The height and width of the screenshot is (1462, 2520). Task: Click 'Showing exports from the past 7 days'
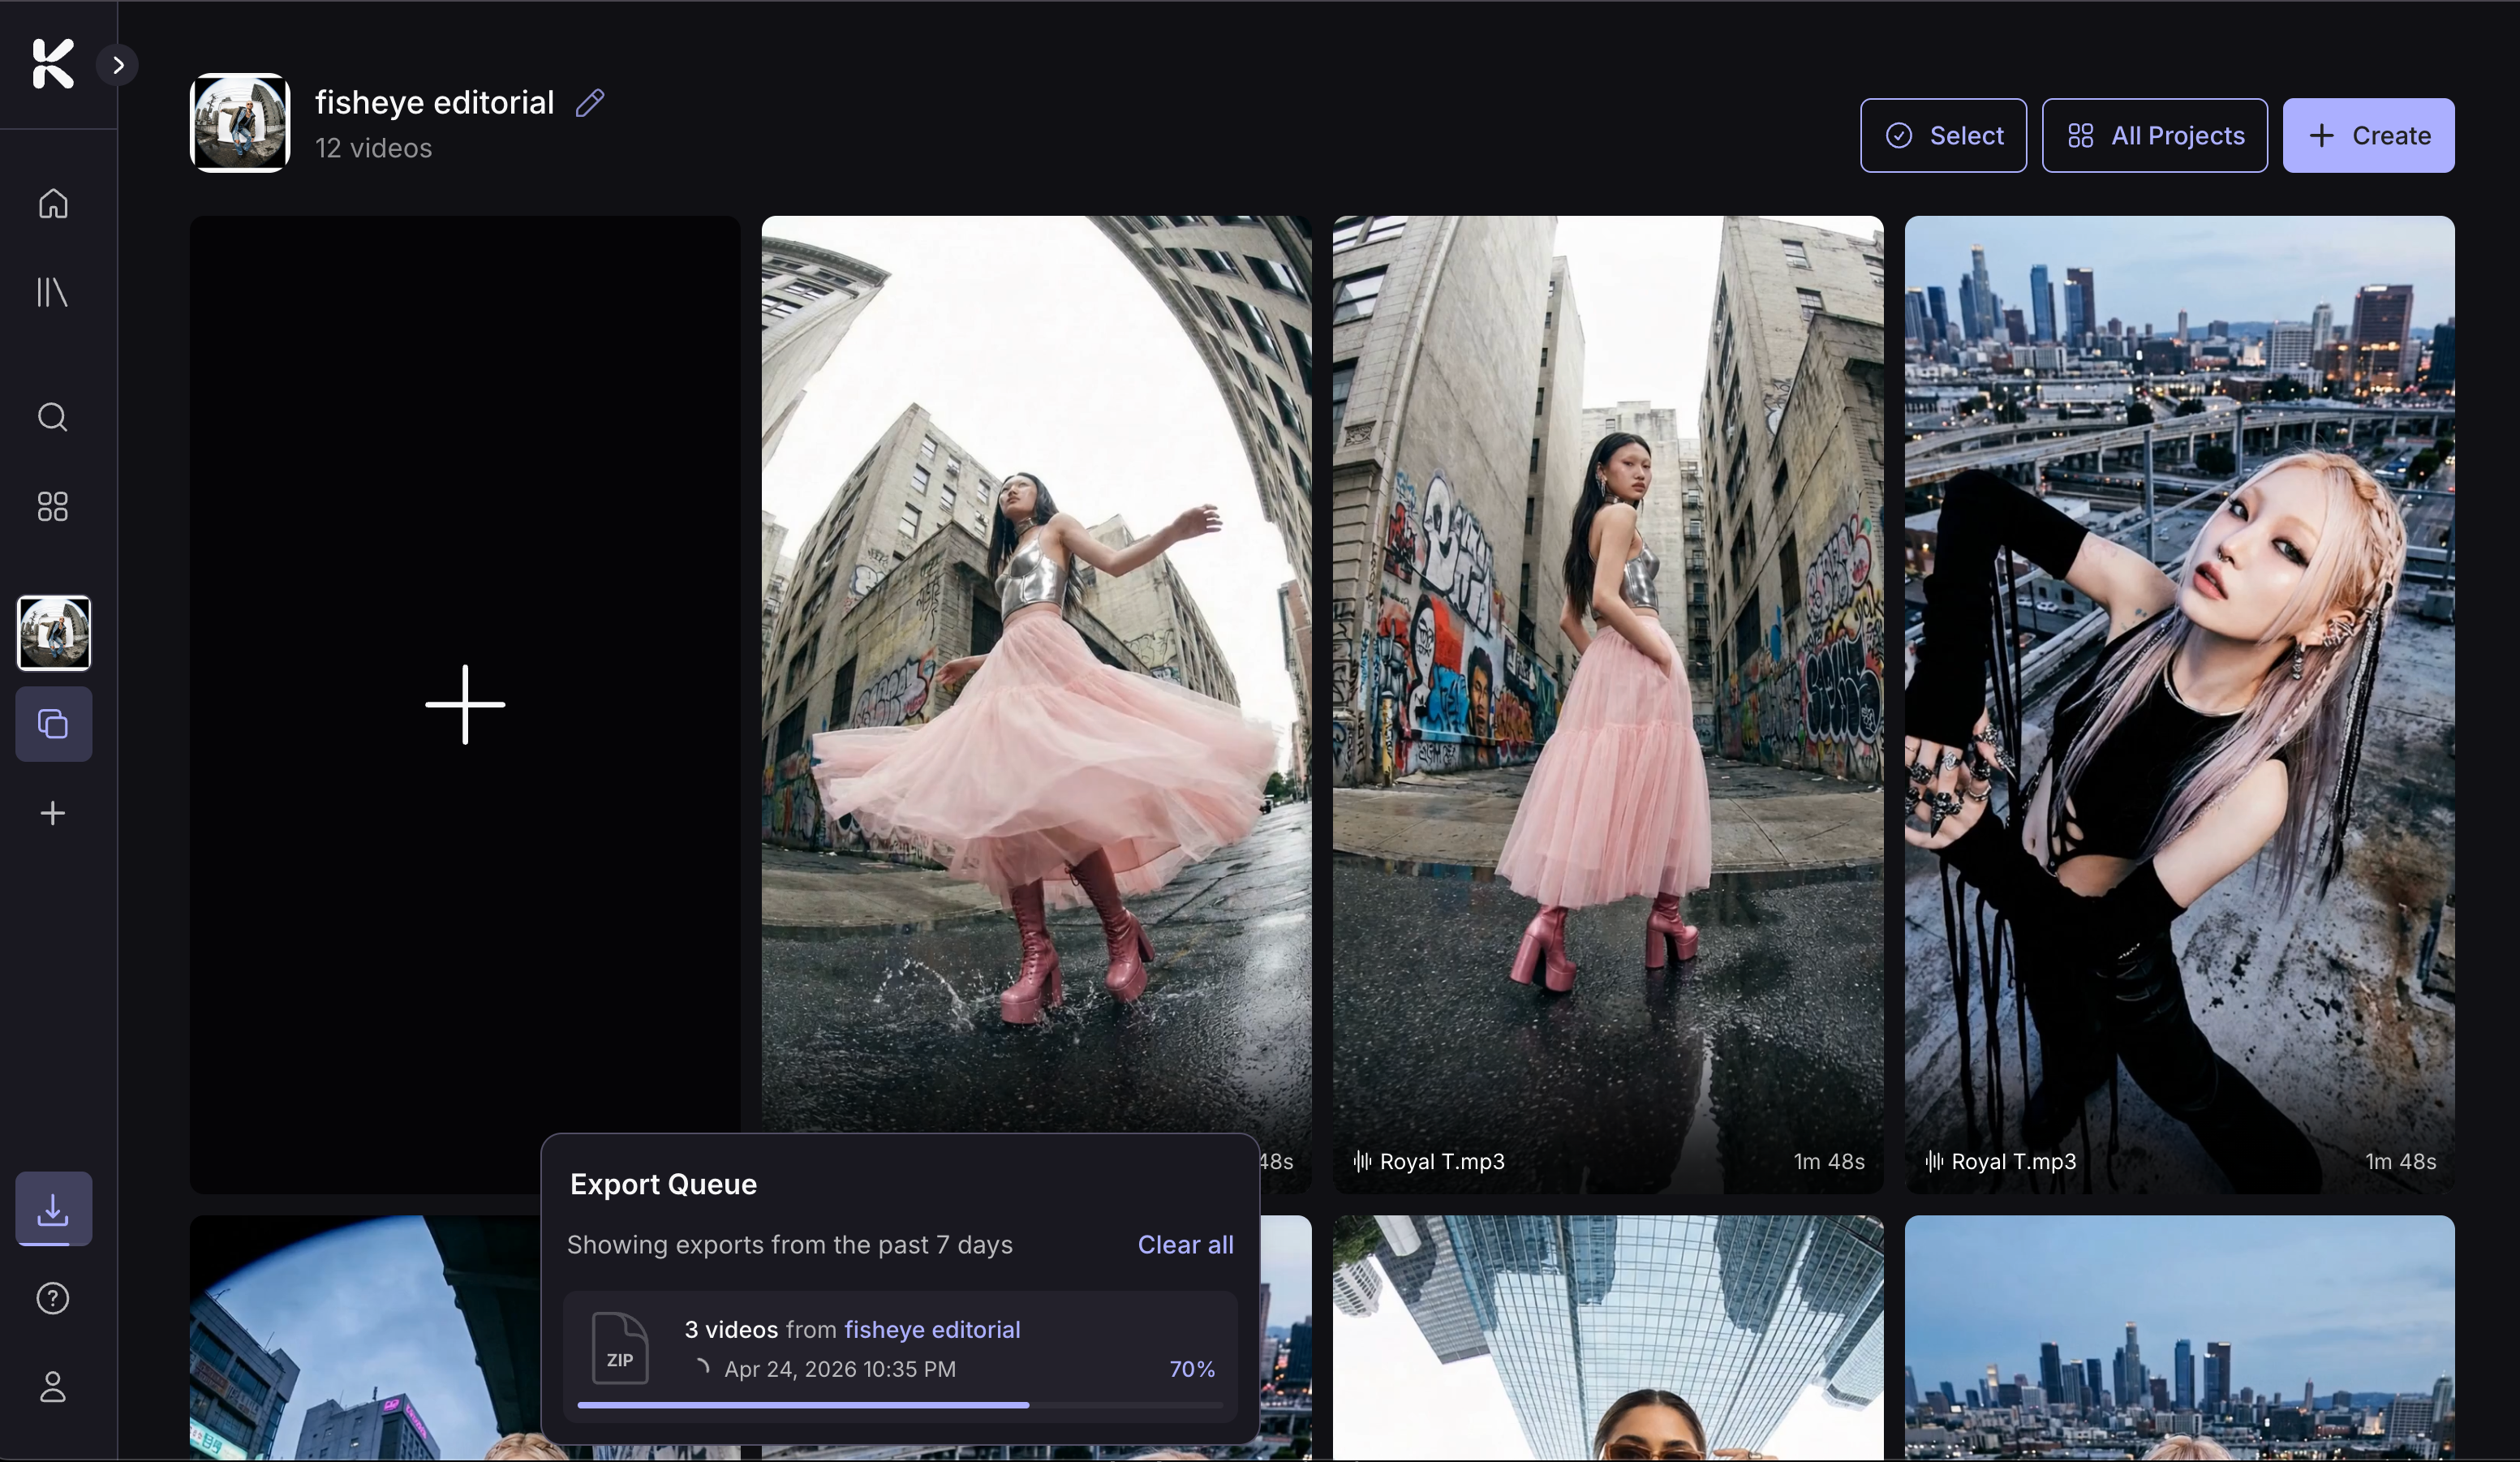pyautogui.click(x=790, y=1245)
